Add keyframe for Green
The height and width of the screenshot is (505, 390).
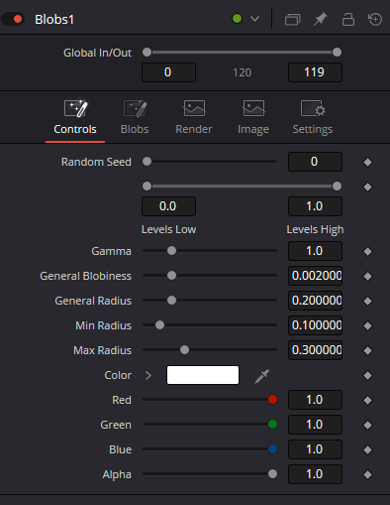(367, 425)
